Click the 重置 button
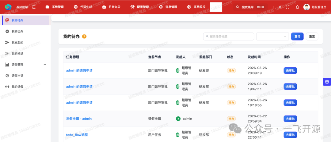This screenshot has width=331, height=142. pos(312,37)
